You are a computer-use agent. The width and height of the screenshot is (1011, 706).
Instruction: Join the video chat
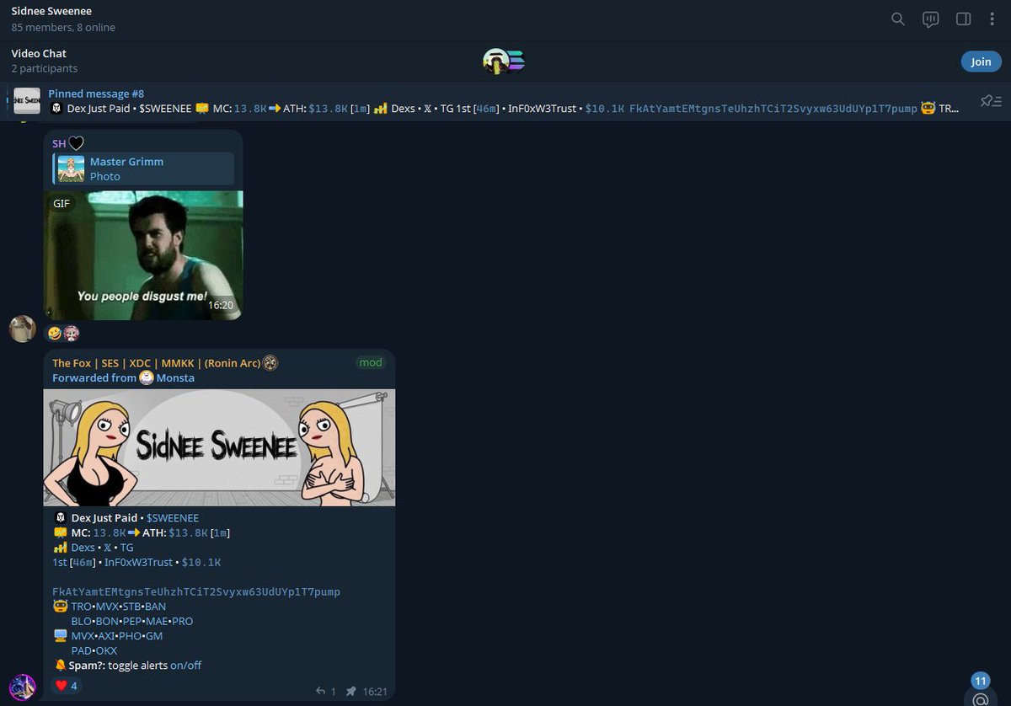pyautogui.click(x=981, y=62)
